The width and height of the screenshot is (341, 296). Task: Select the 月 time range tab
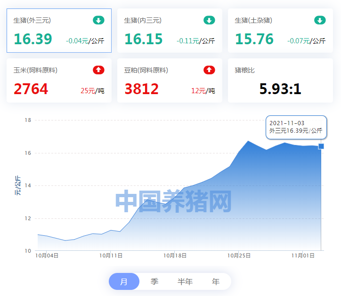point(124,281)
